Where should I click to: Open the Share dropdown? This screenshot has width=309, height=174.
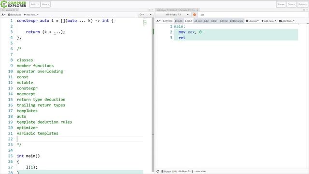pyautogui.click(x=281, y=4)
